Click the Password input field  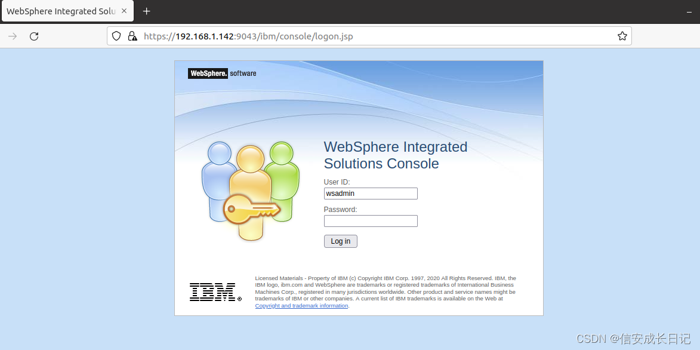(371, 221)
